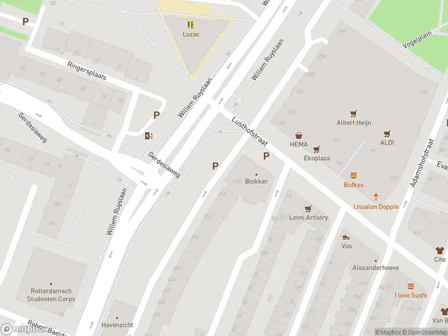The width and height of the screenshot is (448, 336).
Task: Click the Ekoplaza cart icon
Action: pyautogui.click(x=316, y=150)
